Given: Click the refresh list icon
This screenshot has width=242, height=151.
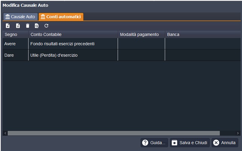Looking at the screenshot, I should coord(47,26).
